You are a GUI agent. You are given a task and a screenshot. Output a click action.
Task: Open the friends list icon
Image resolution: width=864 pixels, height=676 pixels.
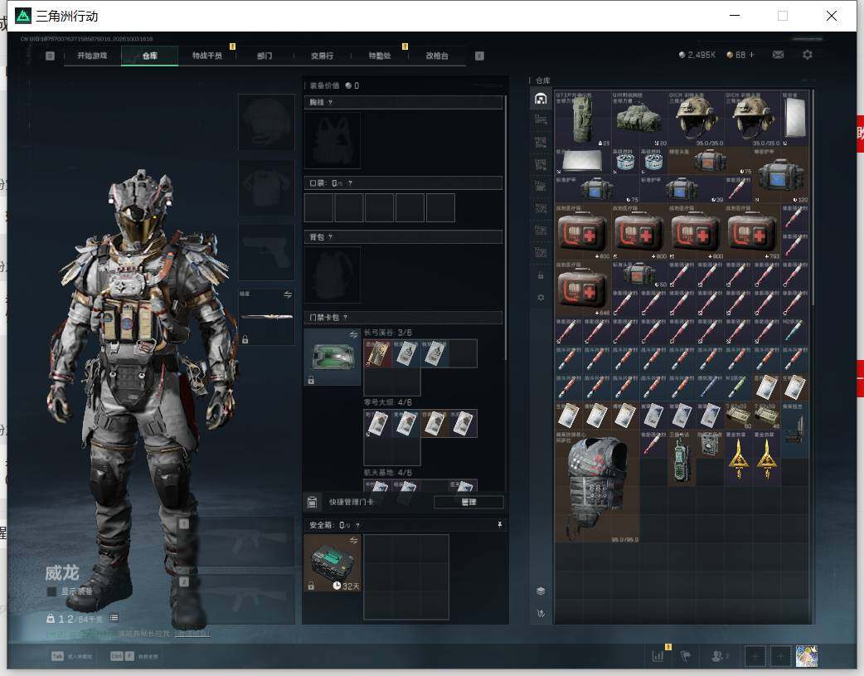coord(718,656)
